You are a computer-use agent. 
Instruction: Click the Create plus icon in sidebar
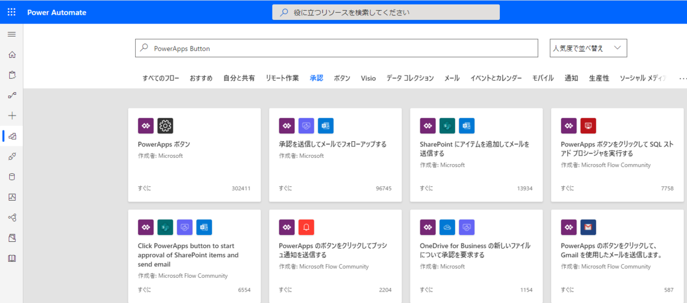coord(12,115)
